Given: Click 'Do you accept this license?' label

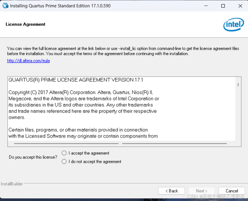Looking at the screenshot, I should 33,157.
